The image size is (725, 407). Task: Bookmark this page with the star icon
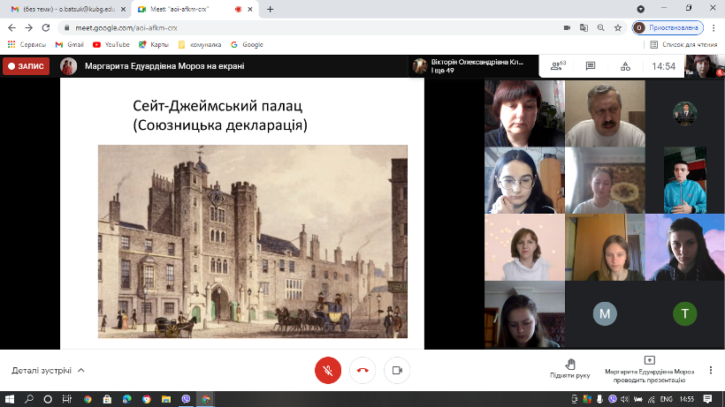(619, 27)
